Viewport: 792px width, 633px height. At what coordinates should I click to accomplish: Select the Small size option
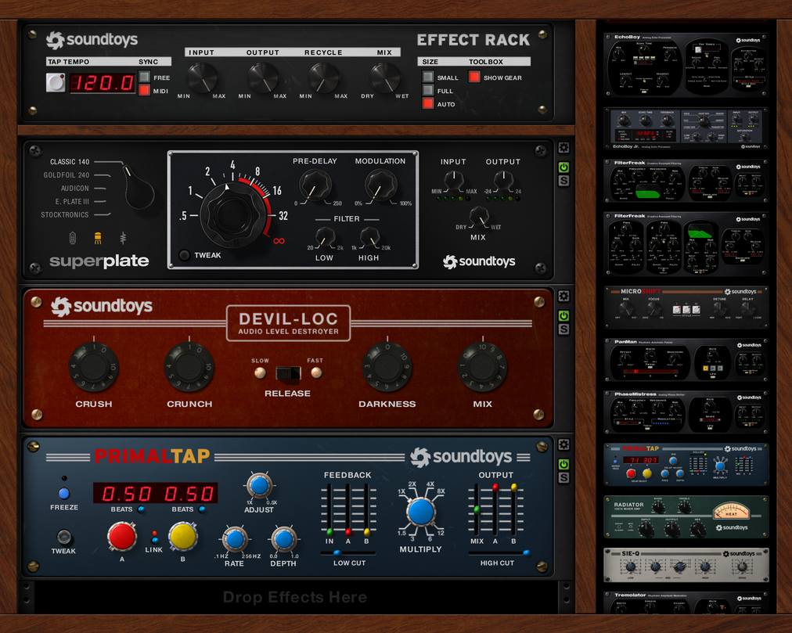(x=428, y=77)
